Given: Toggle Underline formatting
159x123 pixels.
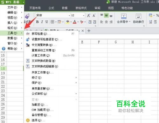Looking at the screenshot, I should coord(47,22).
